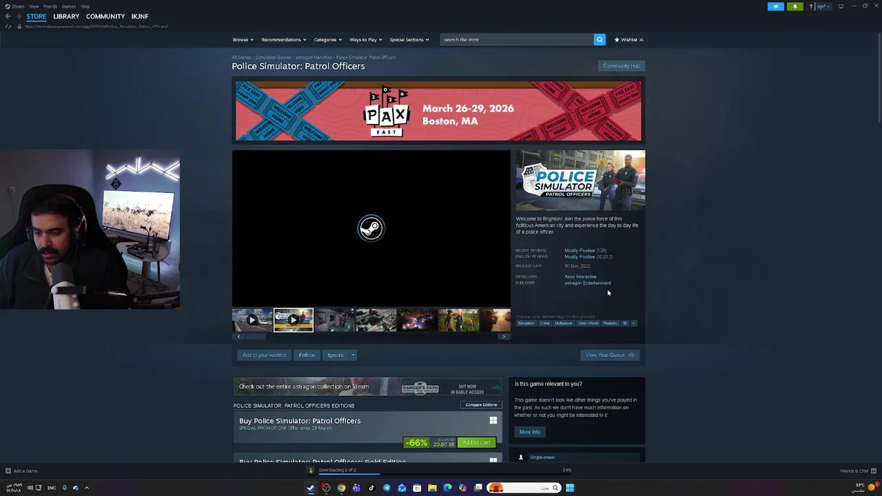Click the Search the store field
This screenshot has height=496, width=882.
(x=517, y=39)
